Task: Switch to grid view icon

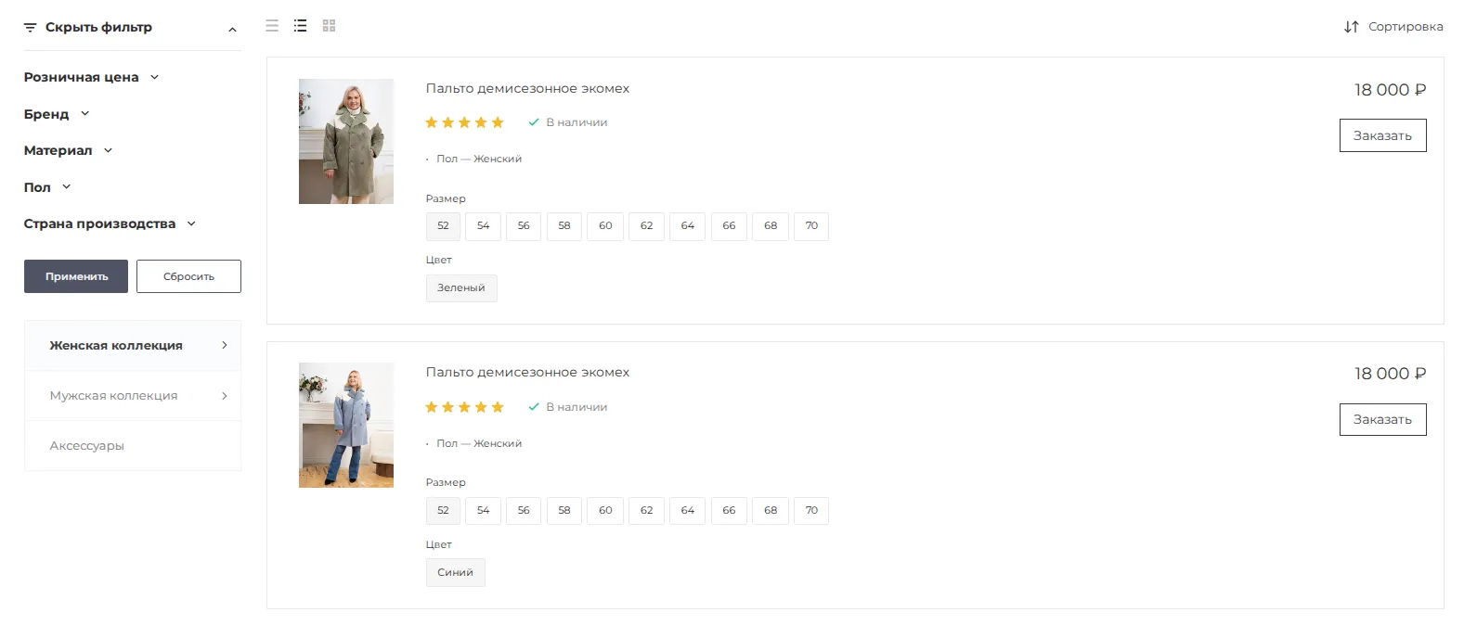Action: tap(329, 26)
